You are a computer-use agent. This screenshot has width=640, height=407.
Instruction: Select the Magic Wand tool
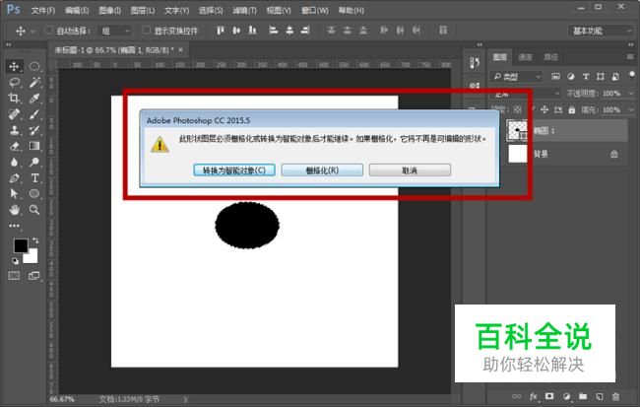point(34,83)
